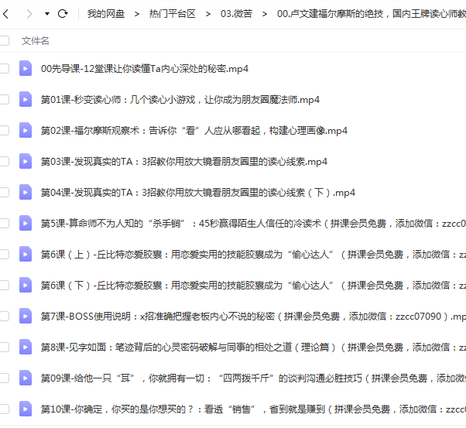Select file 00先导课-12堂课让你读懂Ta内心深处的秘密.mp4
The width and height of the screenshot is (466, 428).
point(145,69)
